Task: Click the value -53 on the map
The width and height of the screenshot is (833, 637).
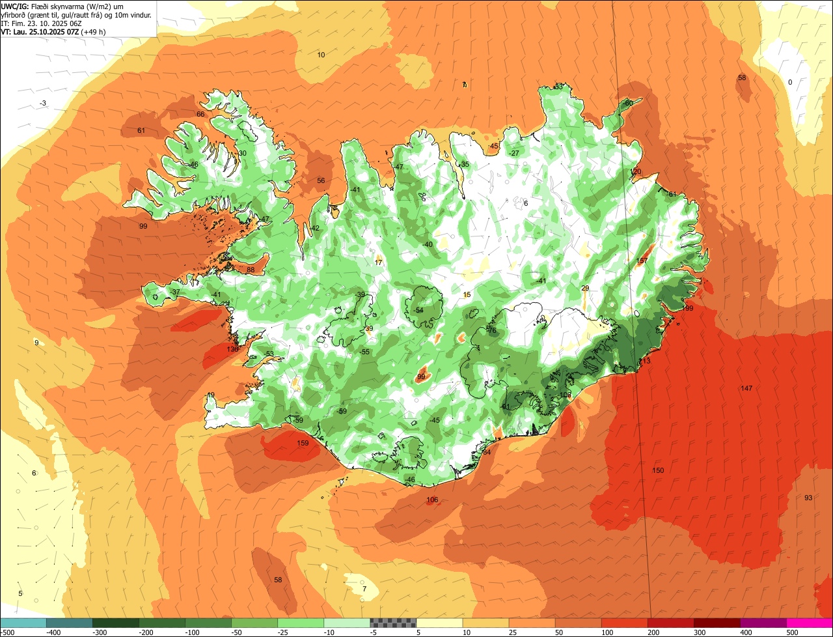Action: 269,354
